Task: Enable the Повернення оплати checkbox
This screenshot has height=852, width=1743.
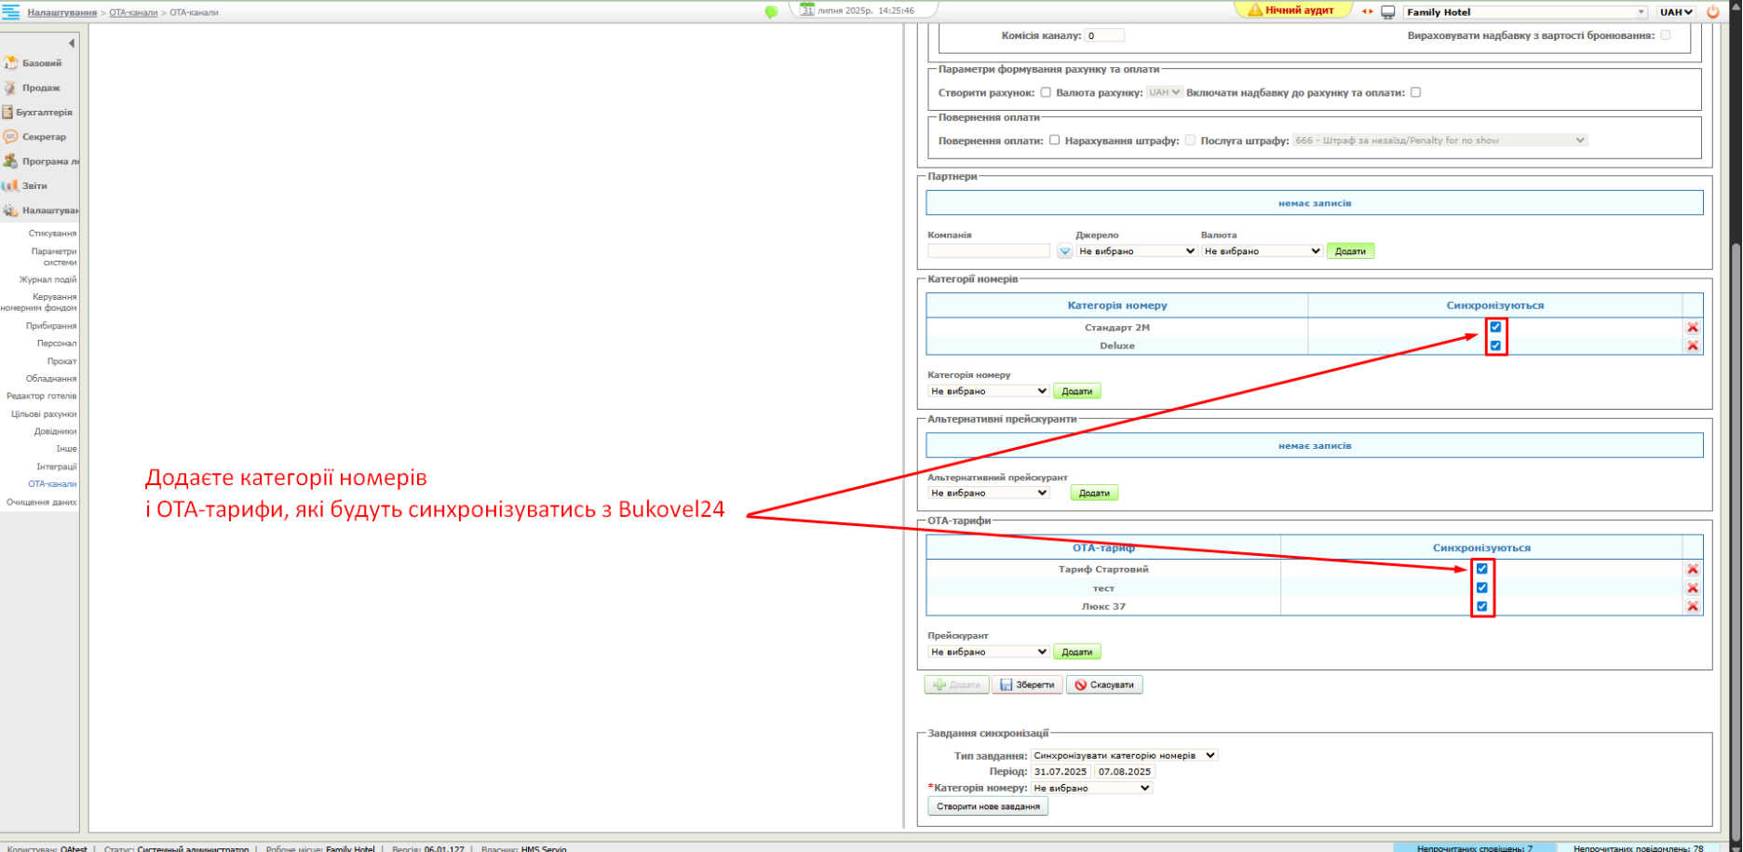Action: point(1054,140)
